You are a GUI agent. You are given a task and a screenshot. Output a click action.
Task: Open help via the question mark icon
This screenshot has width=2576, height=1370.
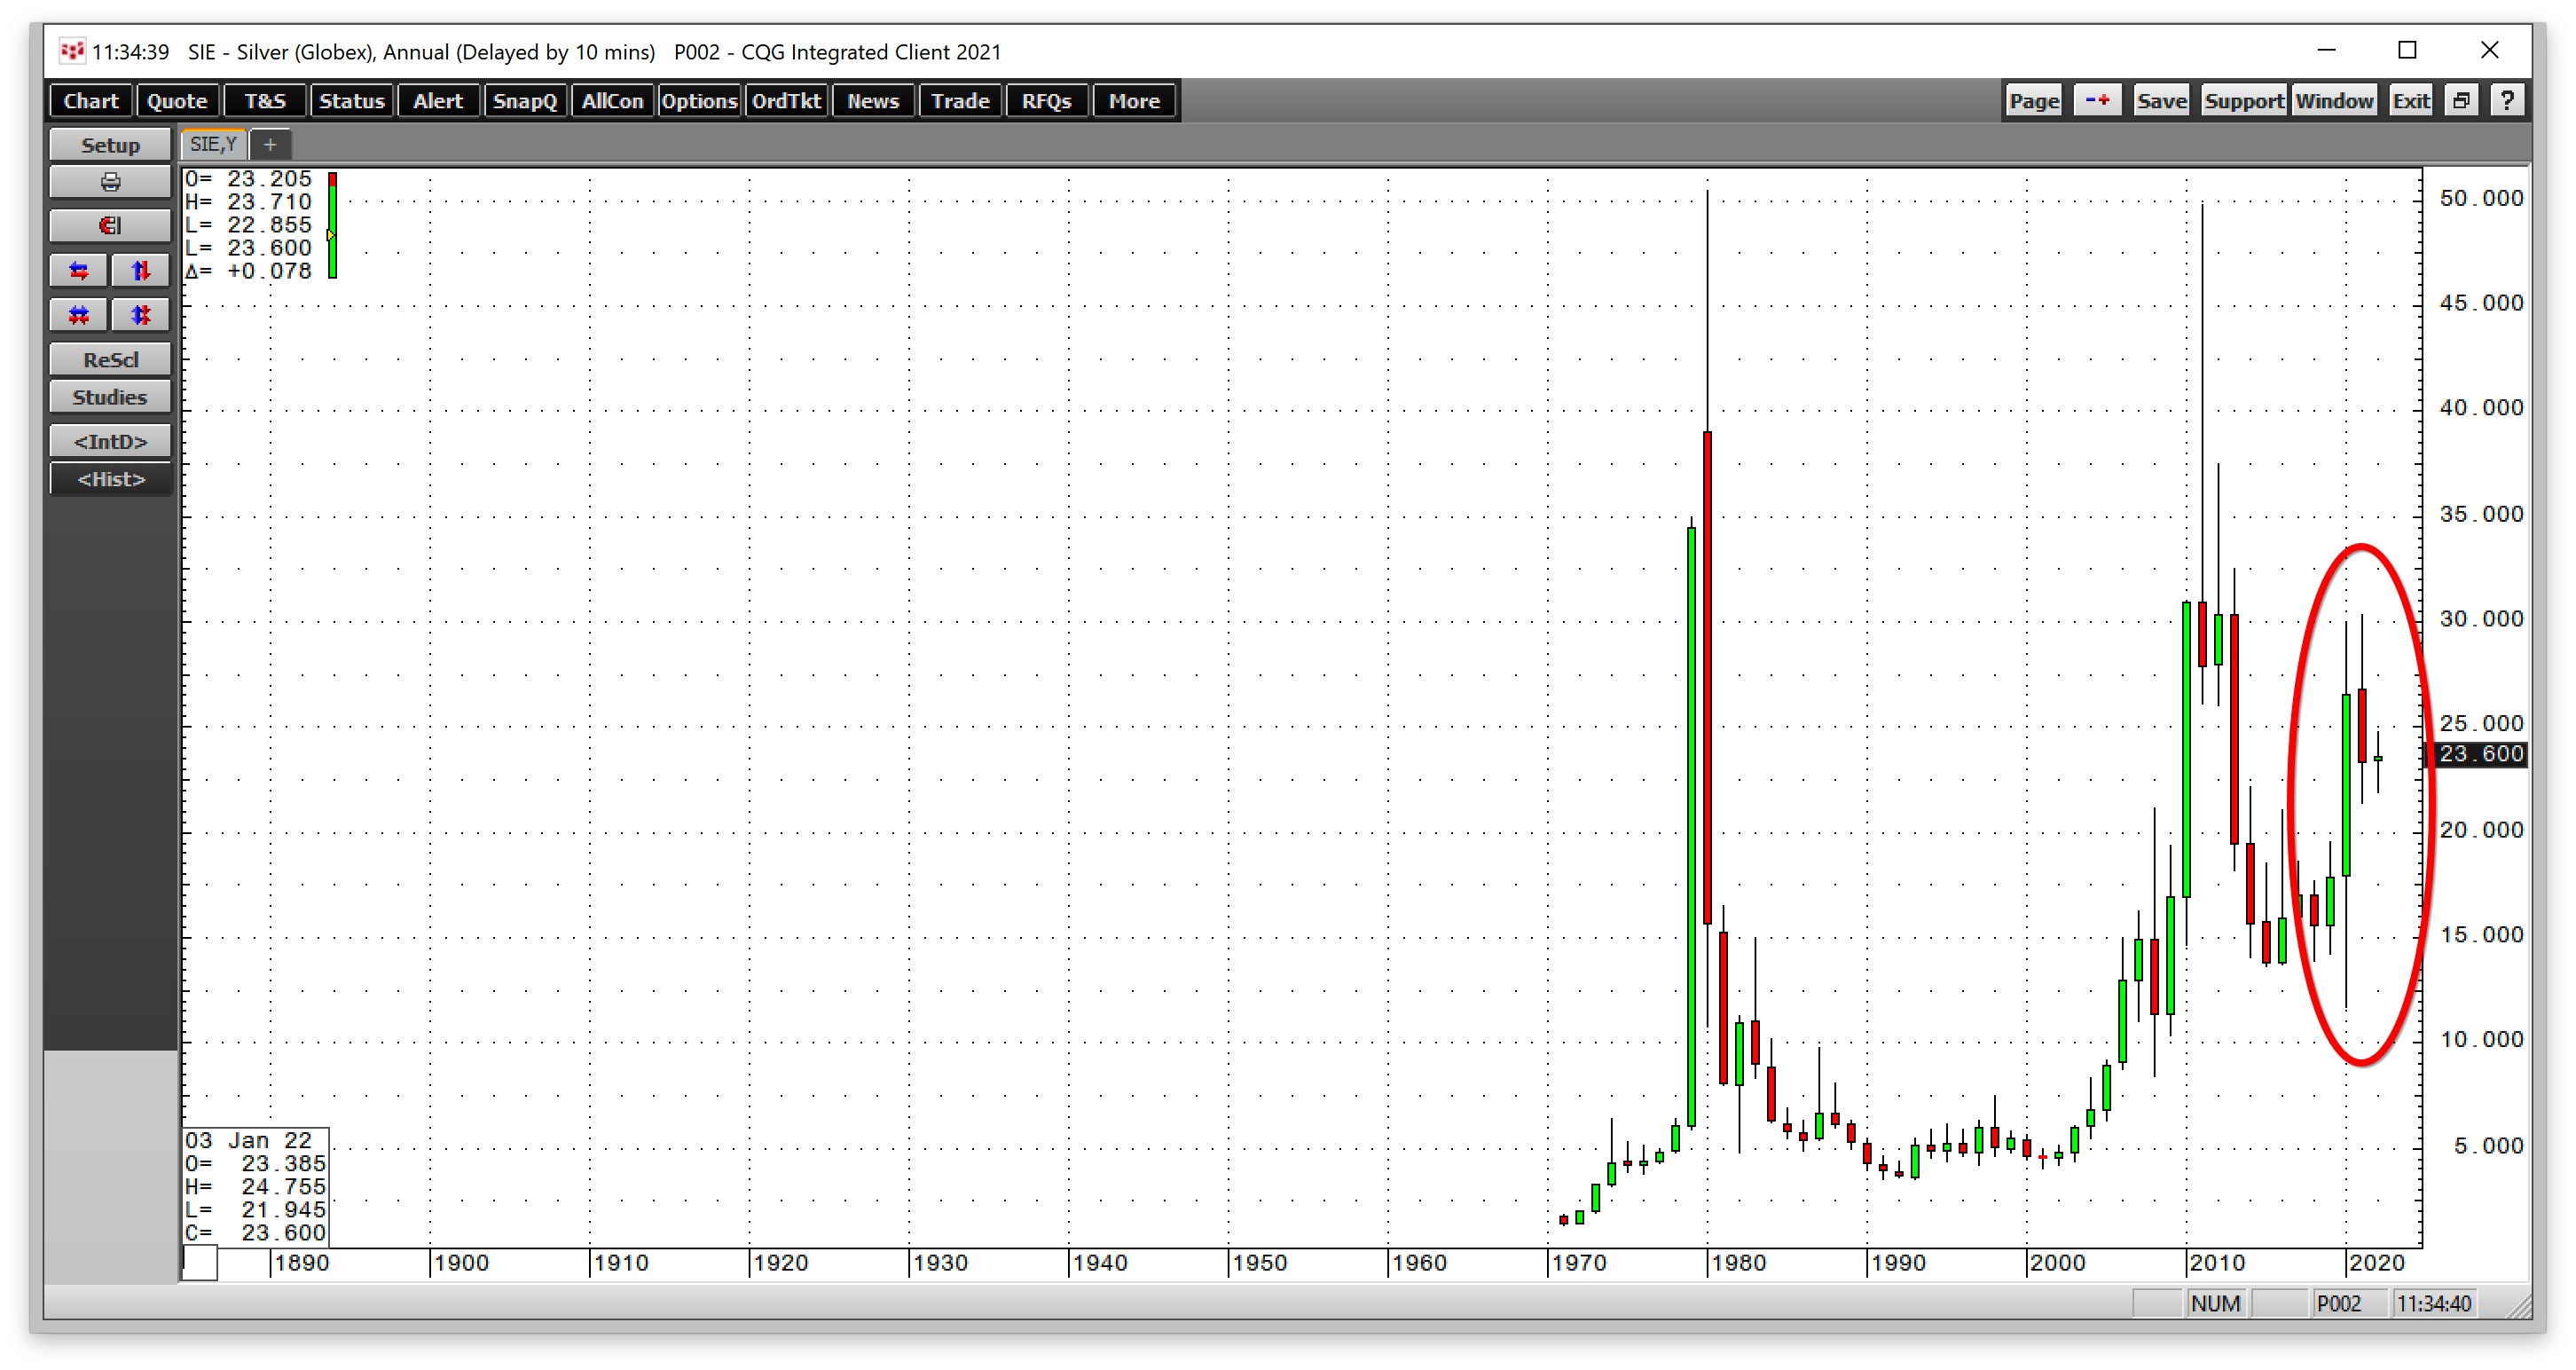pos(2507,100)
